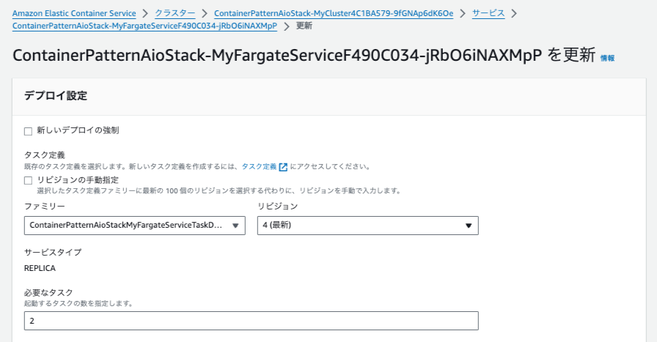Click the breadcrumb chevron after クラスター
The width and height of the screenshot is (657, 342).
tap(205, 13)
